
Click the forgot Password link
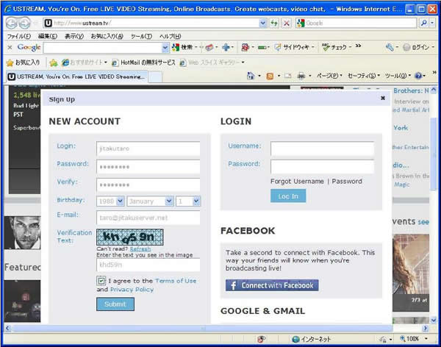pyautogui.click(x=347, y=182)
